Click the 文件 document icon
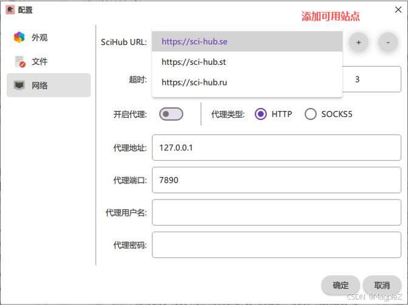The height and width of the screenshot is (305, 408). coord(20,62)
